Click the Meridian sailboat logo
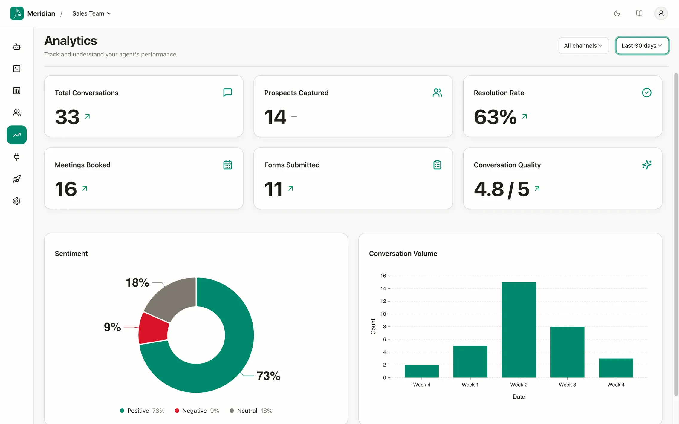679x424 pixels. pos(17,13)
